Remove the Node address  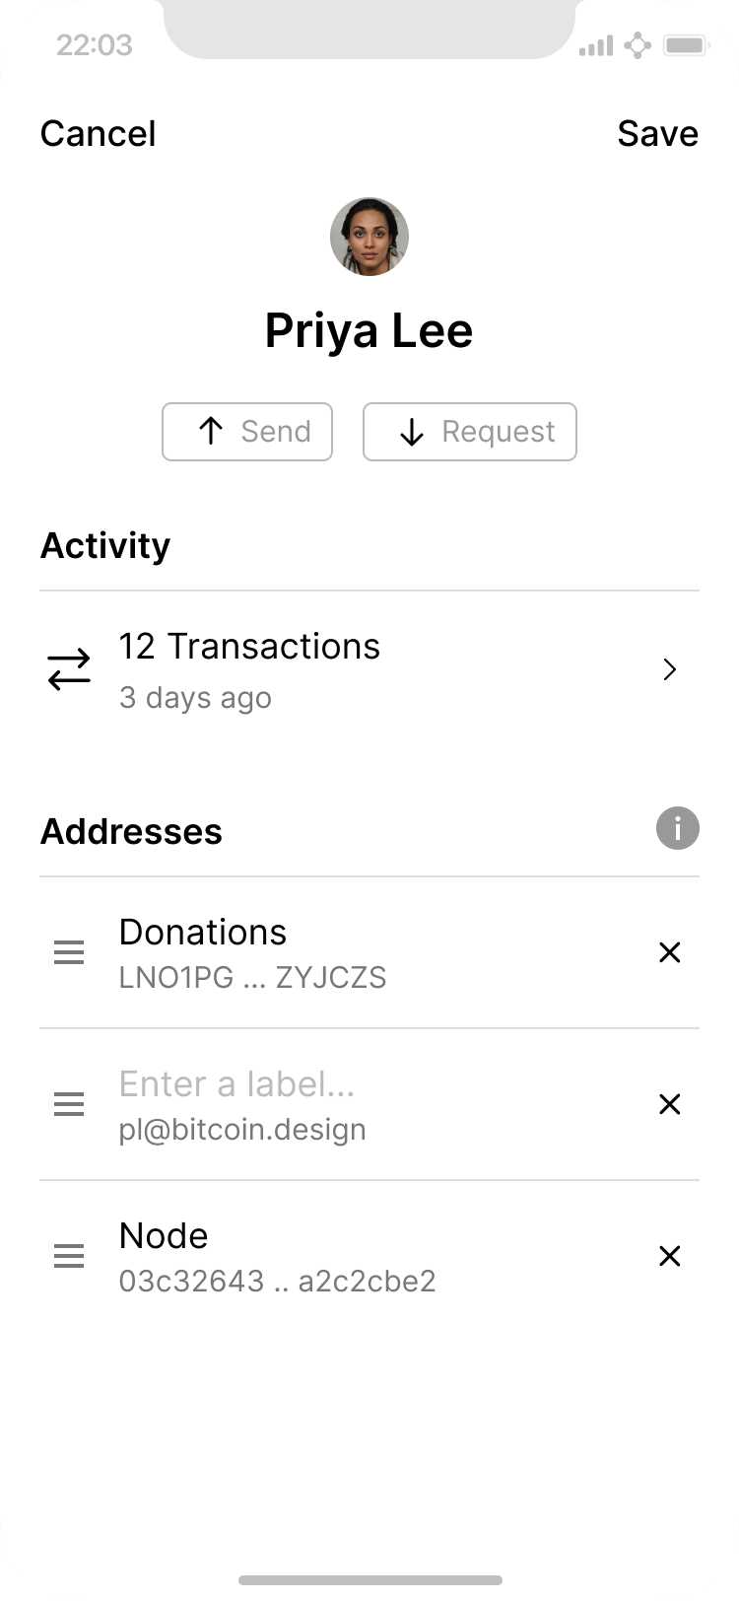pyautogui.click(x=670, y=1256)
